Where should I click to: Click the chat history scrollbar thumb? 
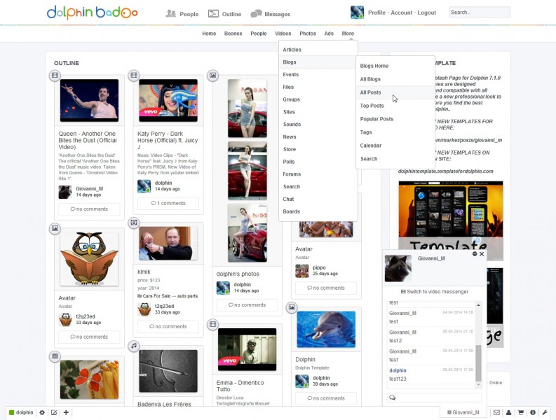pos(478,363)
